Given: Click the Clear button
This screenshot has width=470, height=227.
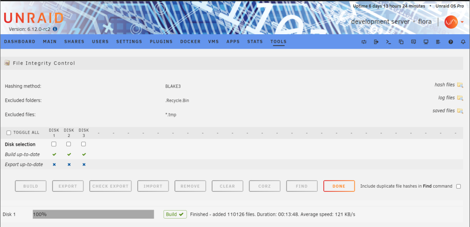Looking at the screenshot, I should click(x=227, y=186).
